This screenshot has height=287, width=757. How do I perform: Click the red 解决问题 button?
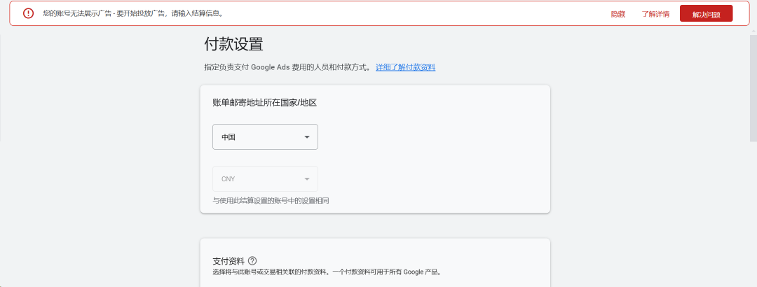point(707,14)
